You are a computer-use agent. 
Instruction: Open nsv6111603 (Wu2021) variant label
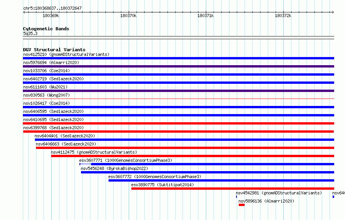(x=45, y=87)
